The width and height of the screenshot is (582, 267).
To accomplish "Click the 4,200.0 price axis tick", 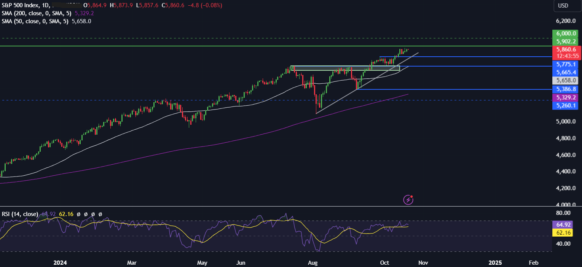I will coord(566,188).
